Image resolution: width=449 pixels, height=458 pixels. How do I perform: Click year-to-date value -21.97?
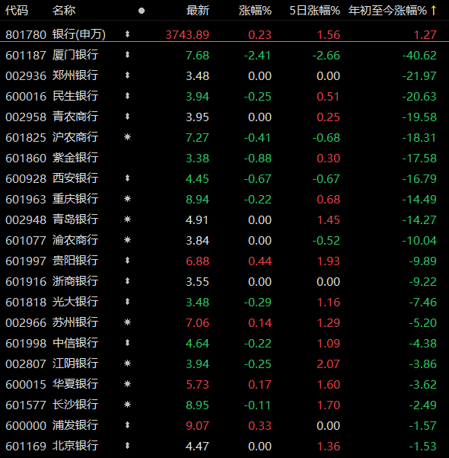point(419,76)
